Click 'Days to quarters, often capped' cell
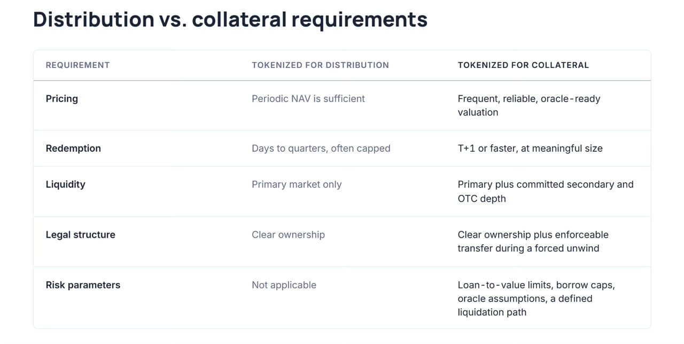 coord(321,148)
